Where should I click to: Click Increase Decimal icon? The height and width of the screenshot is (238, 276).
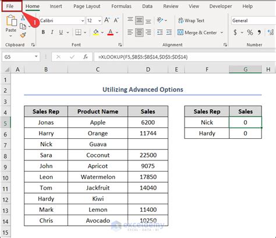[271, 32]
